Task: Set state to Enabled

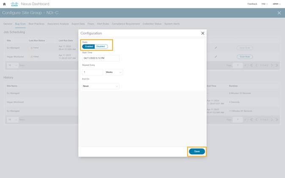Action: point(89,47)
